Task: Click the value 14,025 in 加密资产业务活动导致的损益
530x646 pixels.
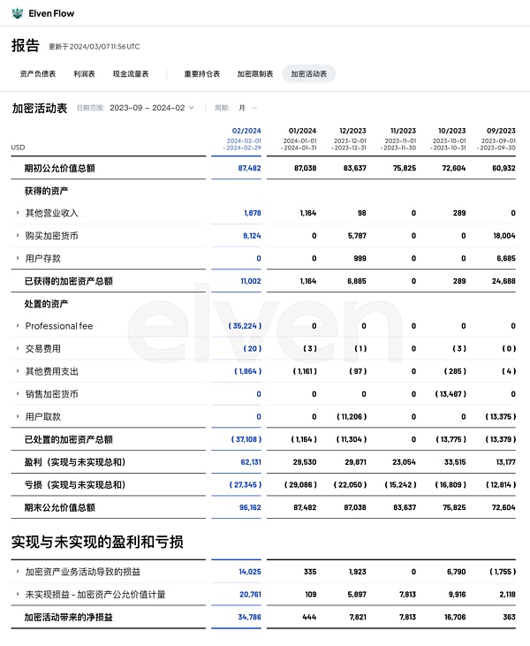Action: tap(250, 572)
